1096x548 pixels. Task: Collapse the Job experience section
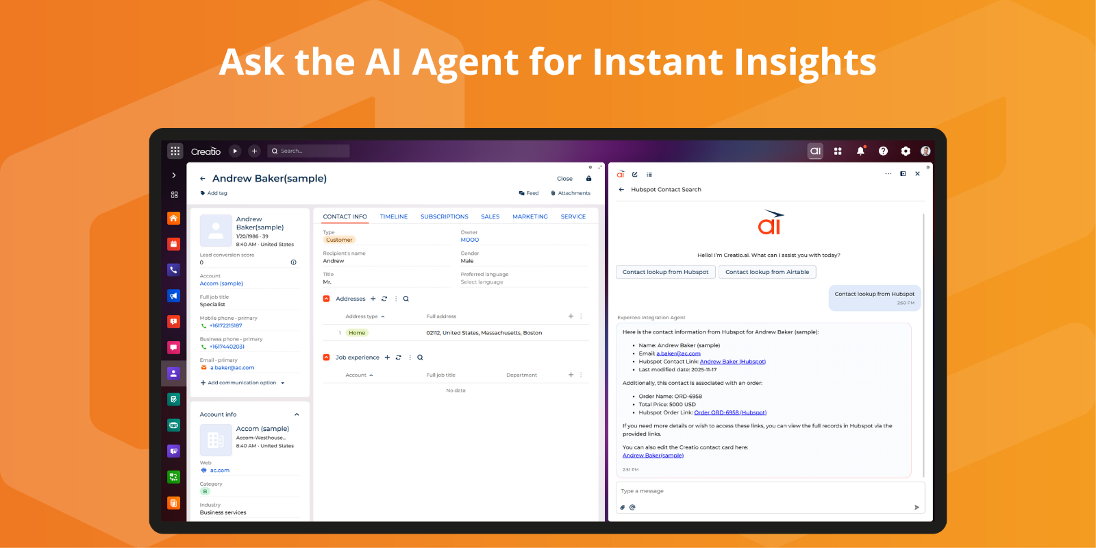pos(327,358)
